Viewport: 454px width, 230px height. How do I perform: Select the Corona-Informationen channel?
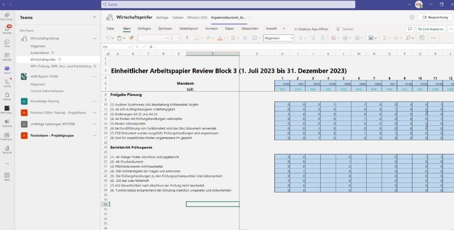pos(47,91)
